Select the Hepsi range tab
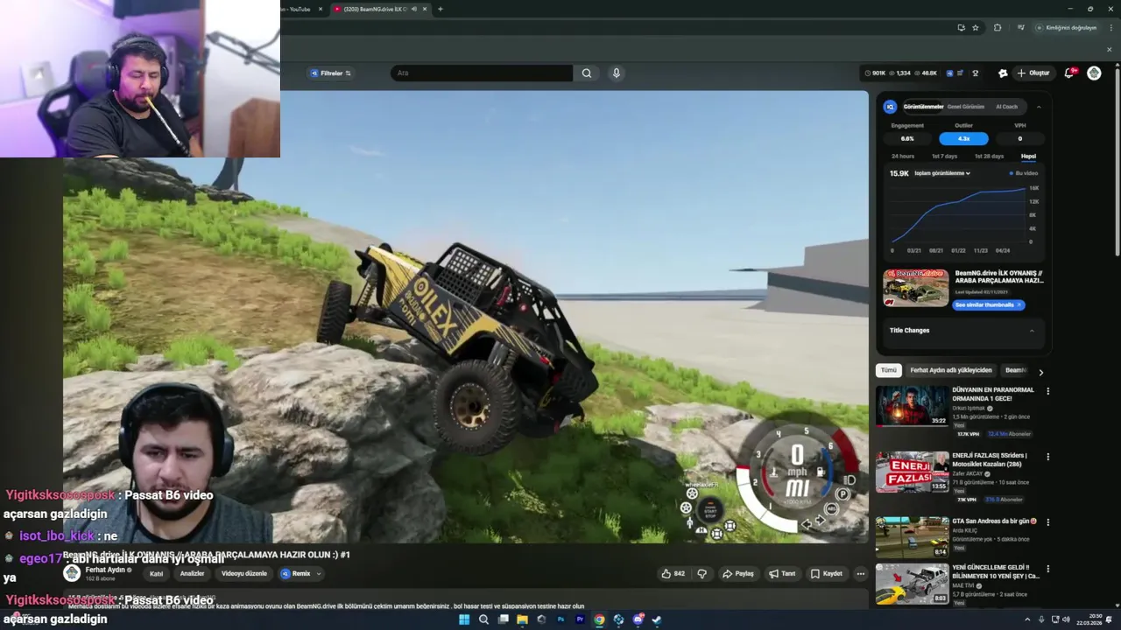 pyautogui.click(x=1028, y=157)
